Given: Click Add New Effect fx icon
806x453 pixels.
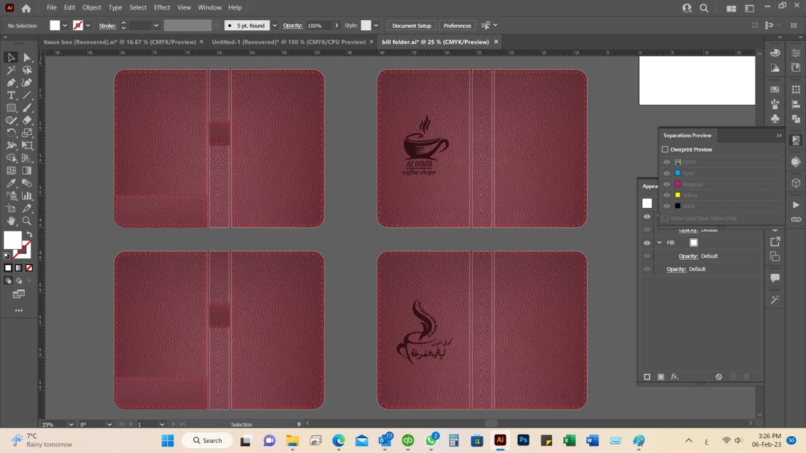Looking at the screenshot, I should coord(674,377).
